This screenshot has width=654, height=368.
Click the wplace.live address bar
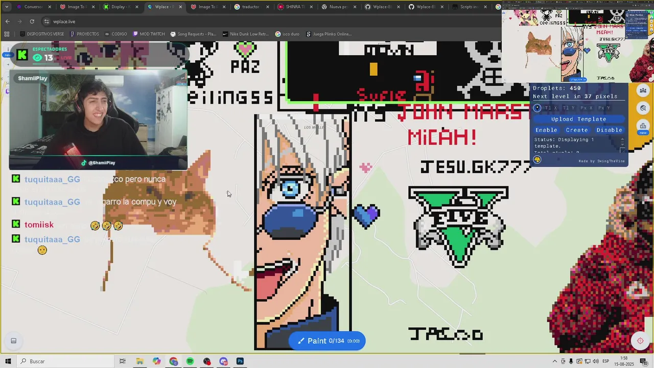tap(271, 21)
